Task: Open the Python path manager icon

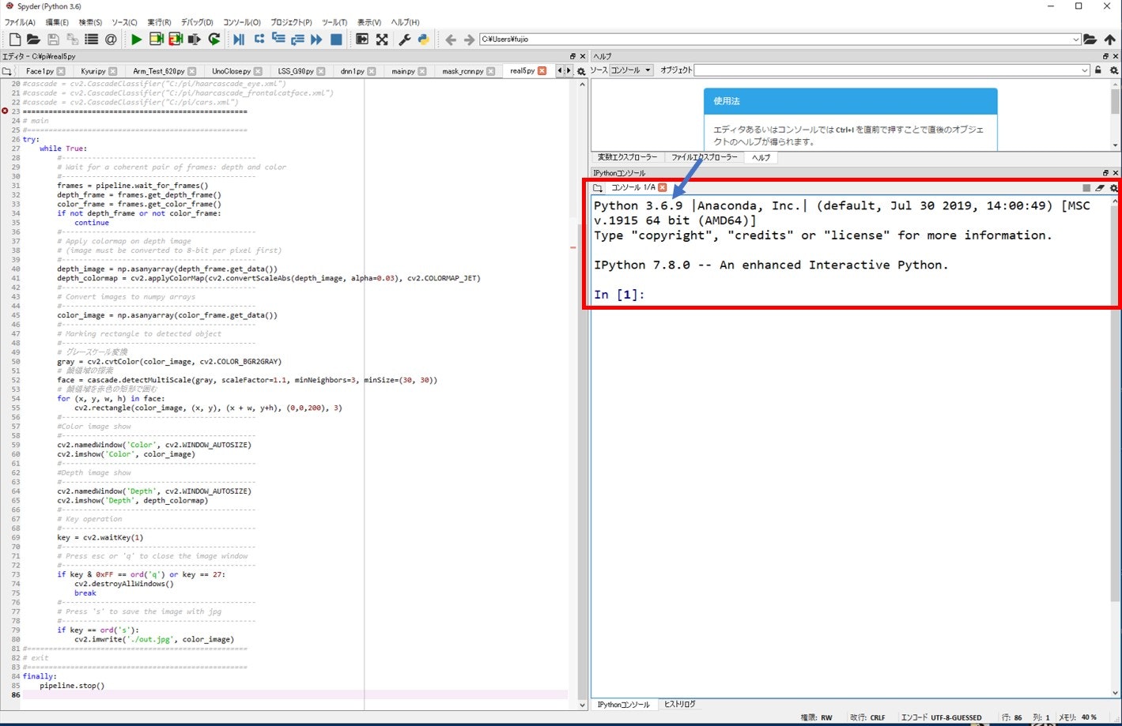Action: coord(424,39)
